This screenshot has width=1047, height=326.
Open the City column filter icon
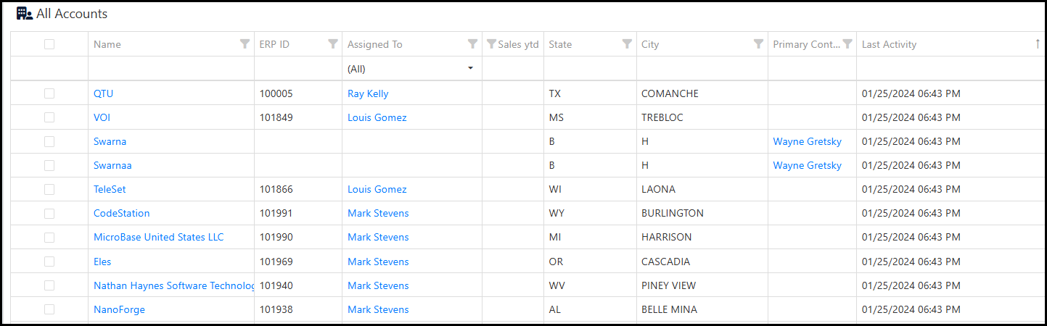pyautogui.click(x=758, y=44)
